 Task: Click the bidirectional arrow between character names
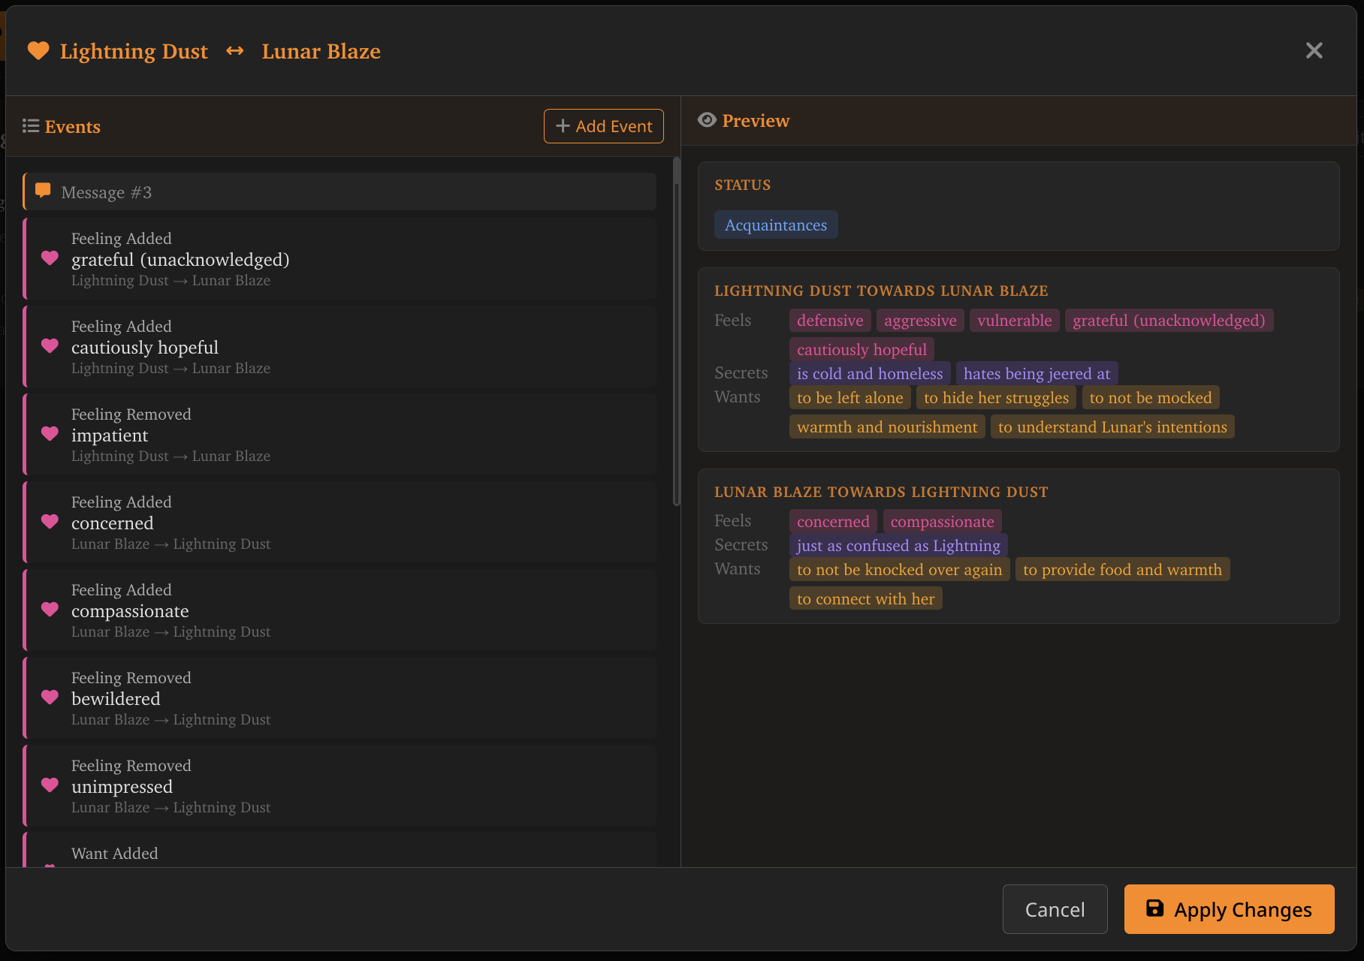coord(235,51)
